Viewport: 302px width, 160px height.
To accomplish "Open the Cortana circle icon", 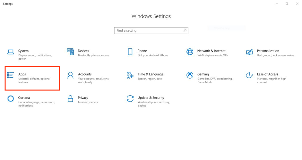I will click(x=11, y=98).
